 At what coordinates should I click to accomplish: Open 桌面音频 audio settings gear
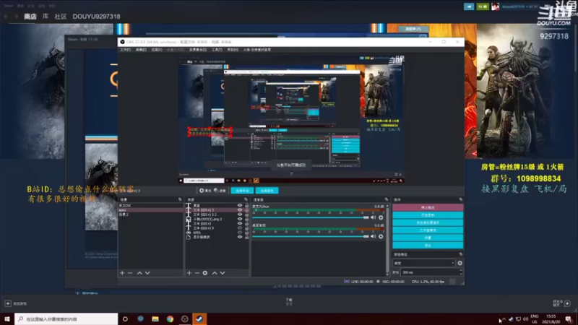(x=381, y=237)
